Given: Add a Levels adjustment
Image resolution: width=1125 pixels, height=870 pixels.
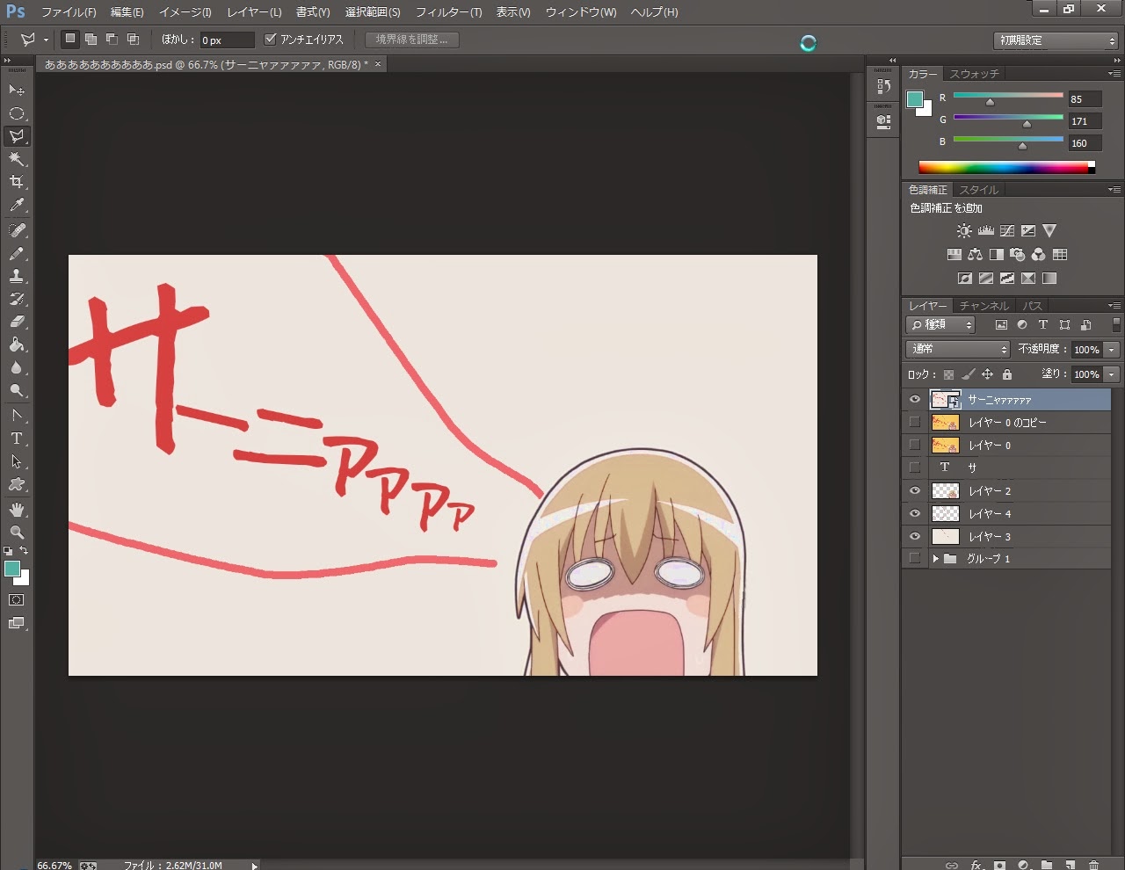Looking at the screenshot, I should [985, 231].
